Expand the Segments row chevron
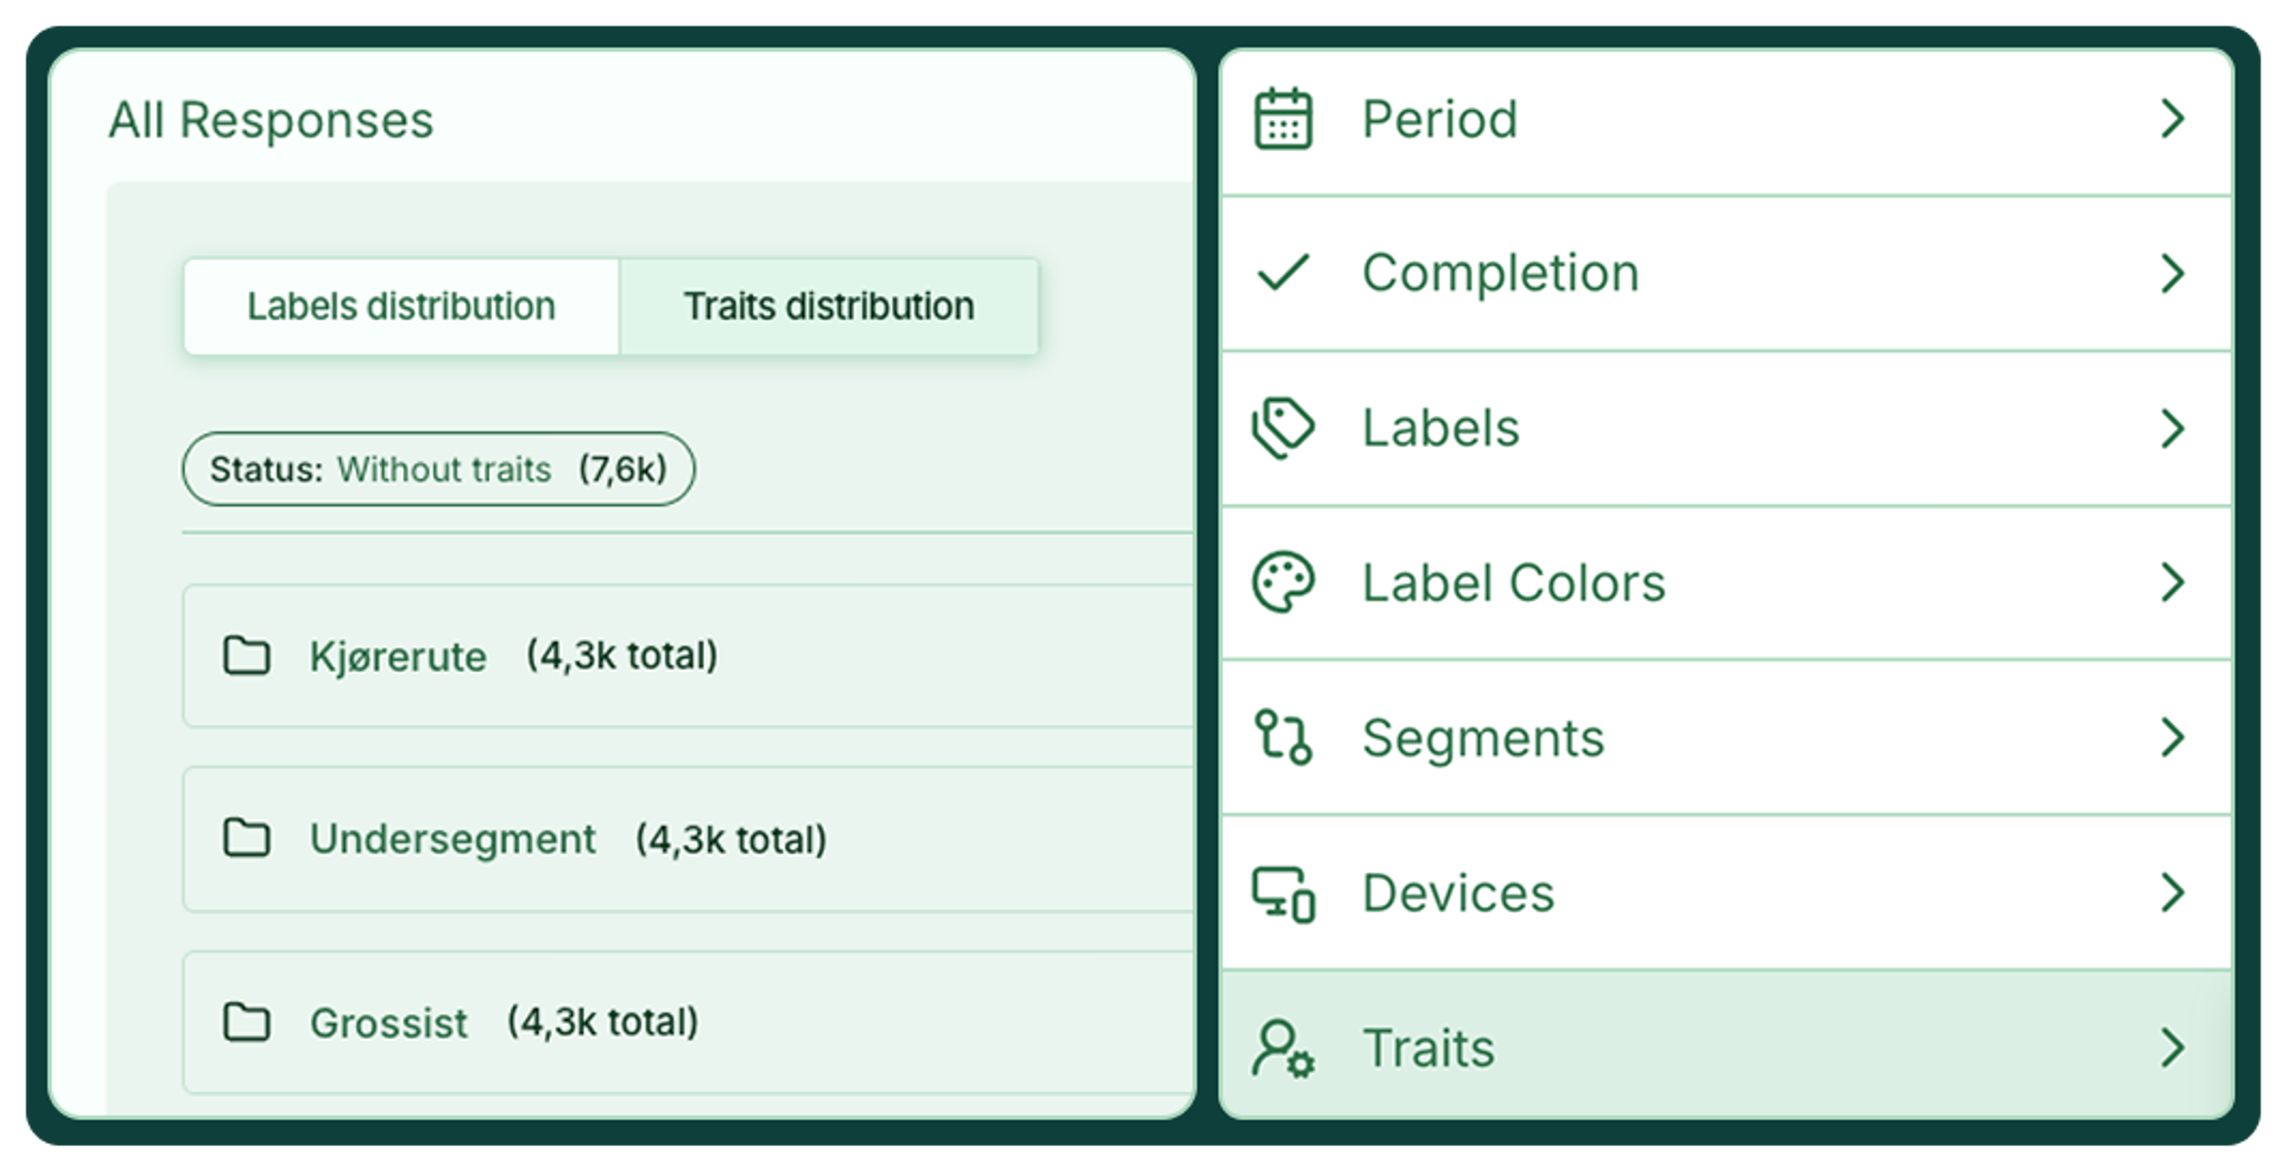Screen dimensions: 2286x1171 [2172, 737]
